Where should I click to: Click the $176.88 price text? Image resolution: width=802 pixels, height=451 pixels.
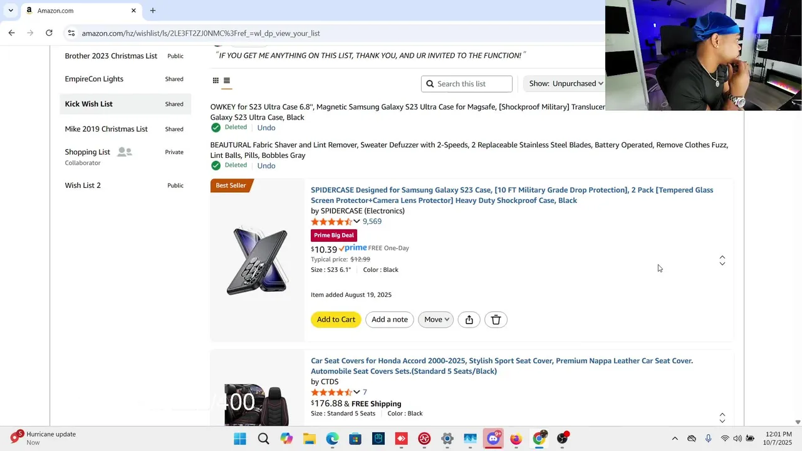pos(326,403)
